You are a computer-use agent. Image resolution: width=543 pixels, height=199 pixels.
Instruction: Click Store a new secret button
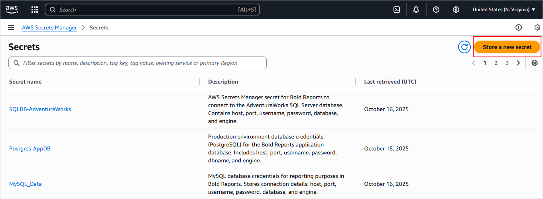coord(507,47)
